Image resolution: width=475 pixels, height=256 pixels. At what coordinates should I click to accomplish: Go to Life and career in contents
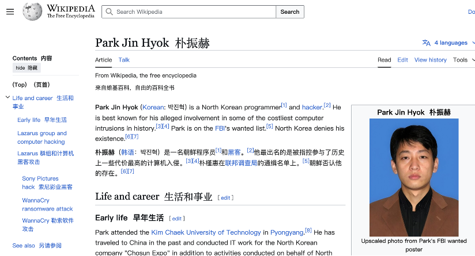pos(43,102)
